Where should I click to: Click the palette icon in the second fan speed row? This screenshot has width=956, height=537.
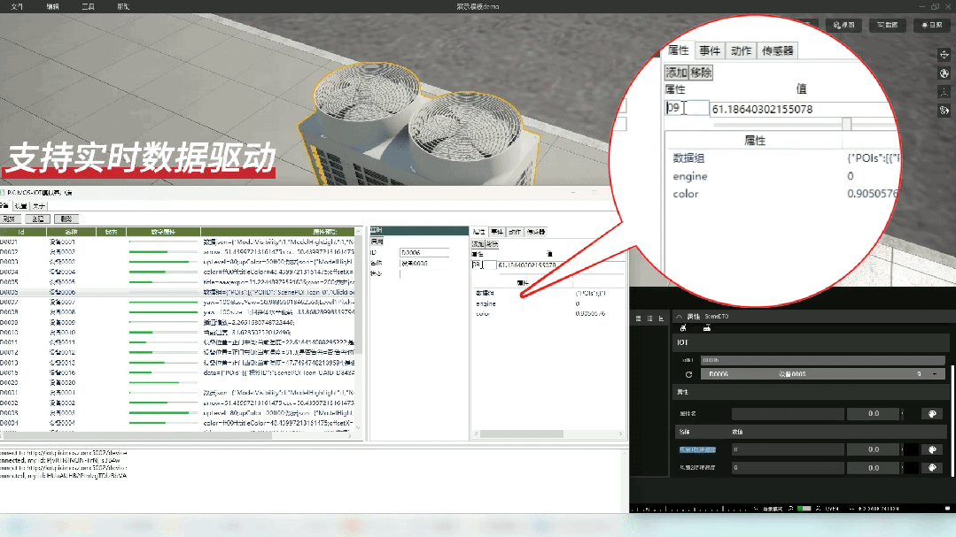[x=932, y=468]
